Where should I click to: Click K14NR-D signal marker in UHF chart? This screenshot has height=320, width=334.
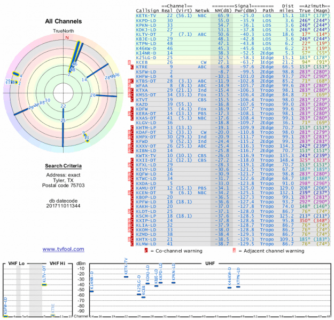(91, 291)
